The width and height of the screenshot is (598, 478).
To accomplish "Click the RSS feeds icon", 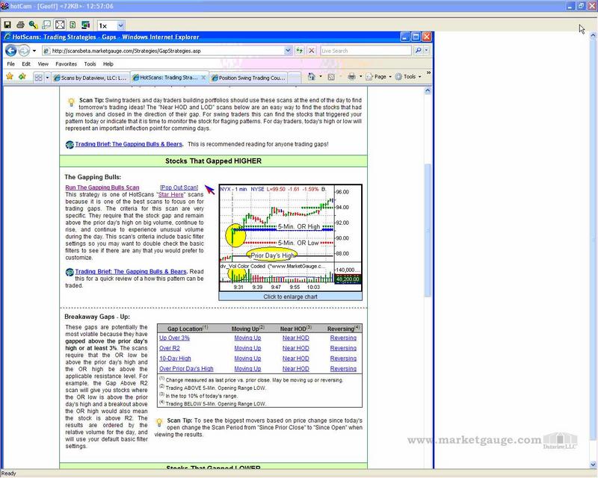I will 331,77.
